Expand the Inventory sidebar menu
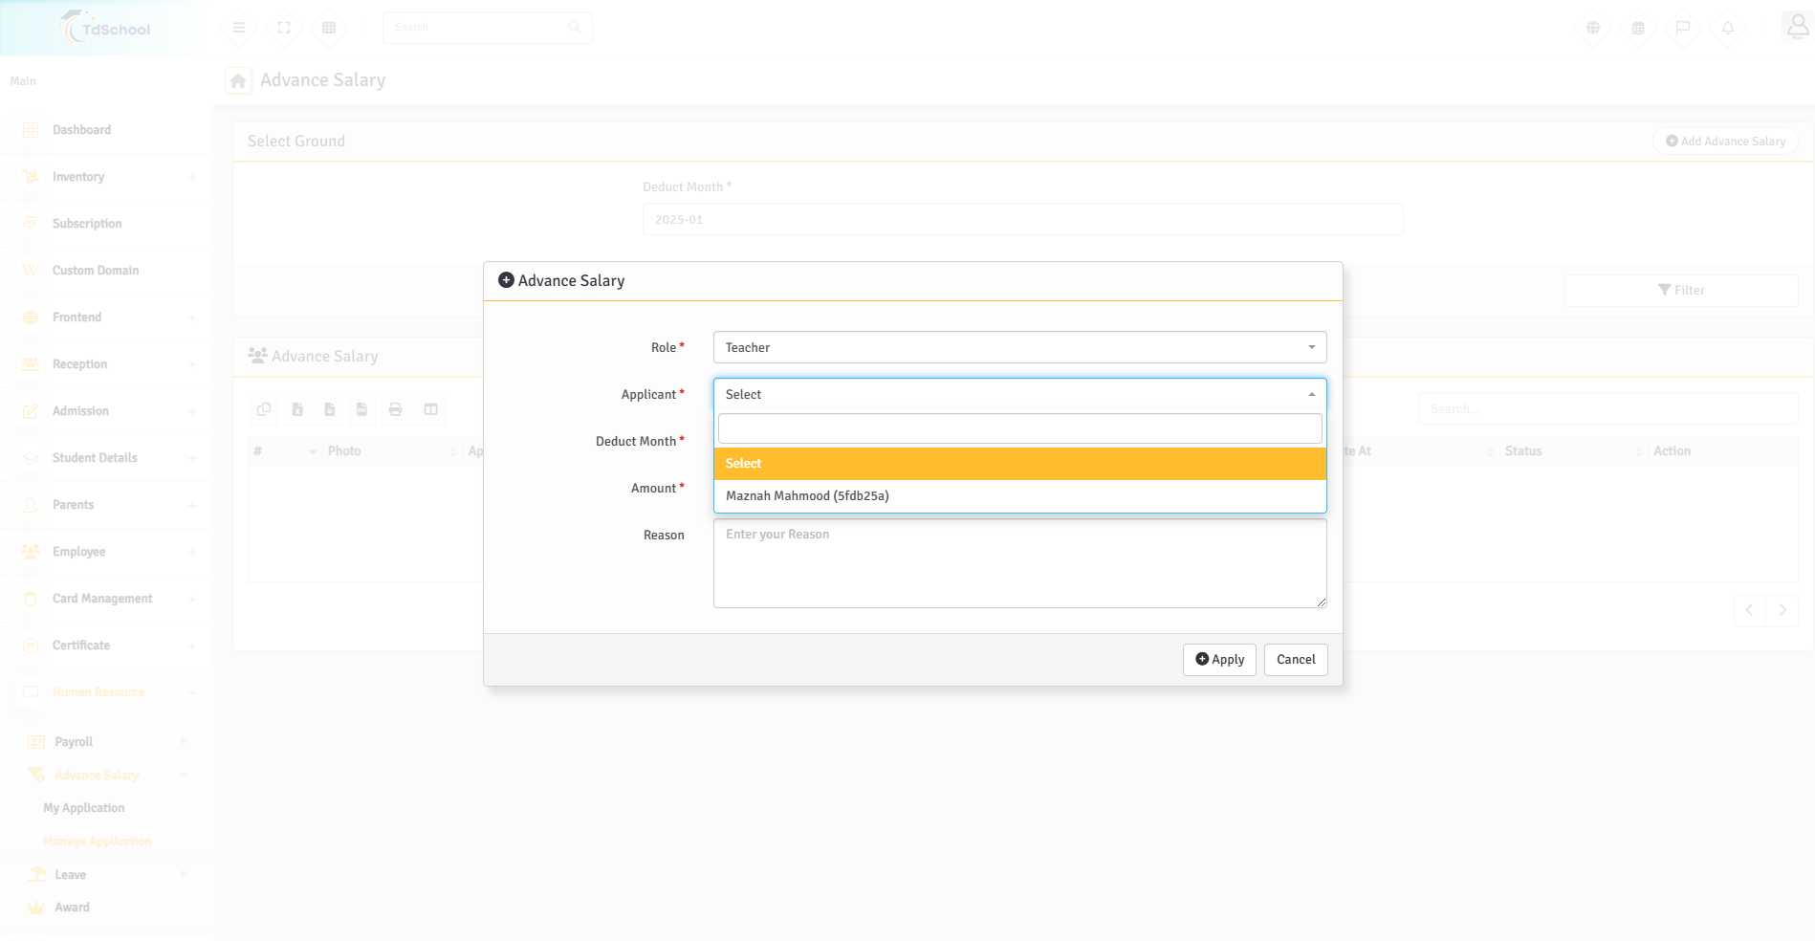This screenshot has width=1815, height=941. (78, 177)
